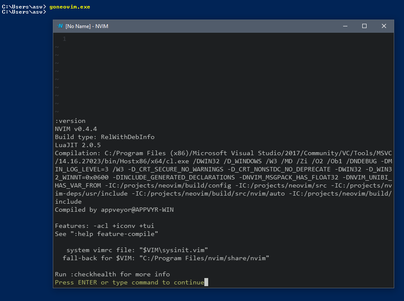The height and width of the screenshot is (301, 404).
Task: Select the "NVIM v0.4.4" version line
Action: tap(77, 128)
